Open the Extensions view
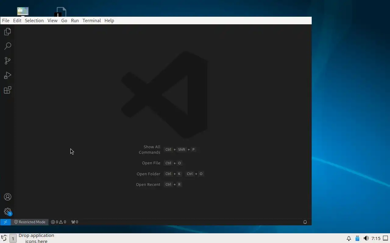The image size is (390, 243). (x=8, y=90)
